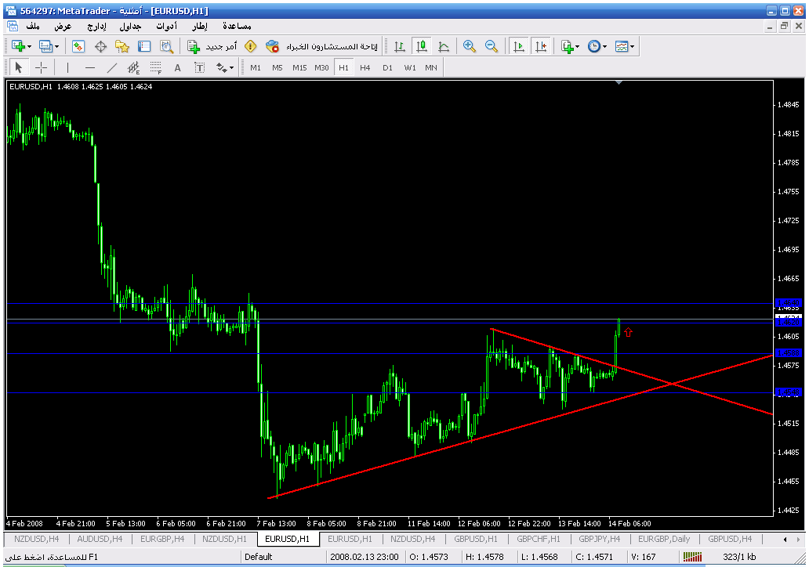Select the Crosshair tool
Viewport: 809px width, 567px height.
(x=42, y=67)
